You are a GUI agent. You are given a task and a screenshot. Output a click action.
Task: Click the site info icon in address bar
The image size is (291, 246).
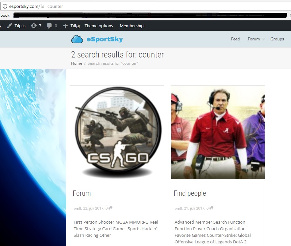click(5, 6)
